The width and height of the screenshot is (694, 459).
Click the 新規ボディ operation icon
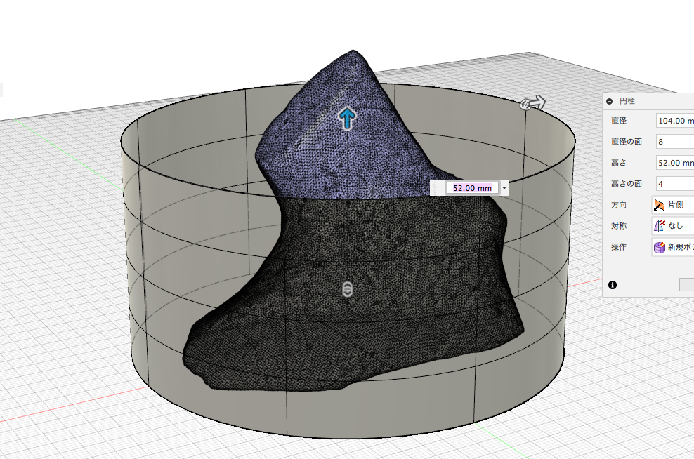click(x=660, y=247)
